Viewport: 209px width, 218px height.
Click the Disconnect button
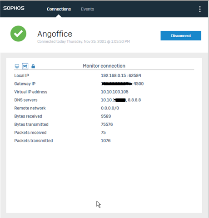pos(181,35)
